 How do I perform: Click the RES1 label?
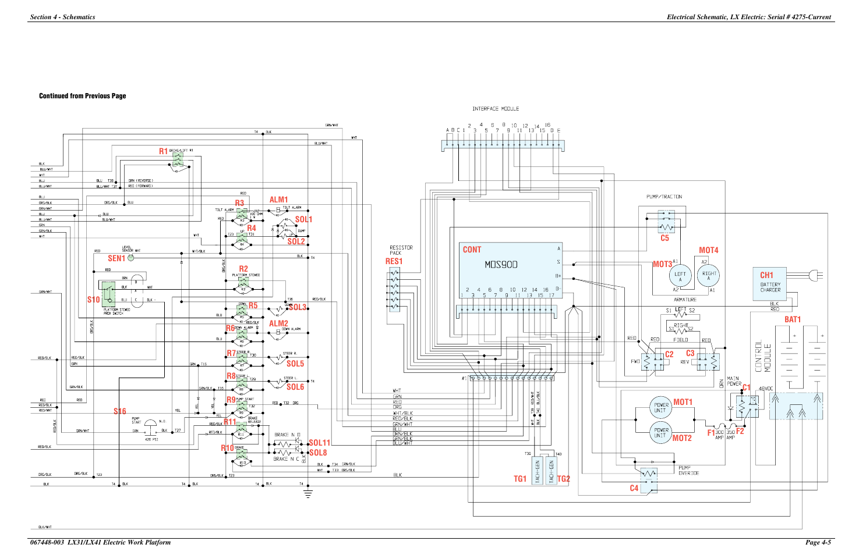pyautogui.click(x=394, y=261)
